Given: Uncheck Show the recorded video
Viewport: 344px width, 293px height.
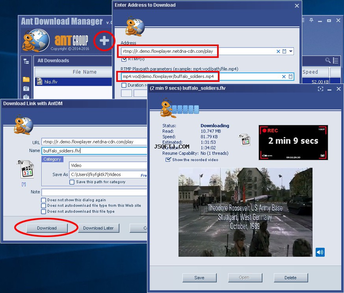Looking at the screenshot, I should [168, 159].
